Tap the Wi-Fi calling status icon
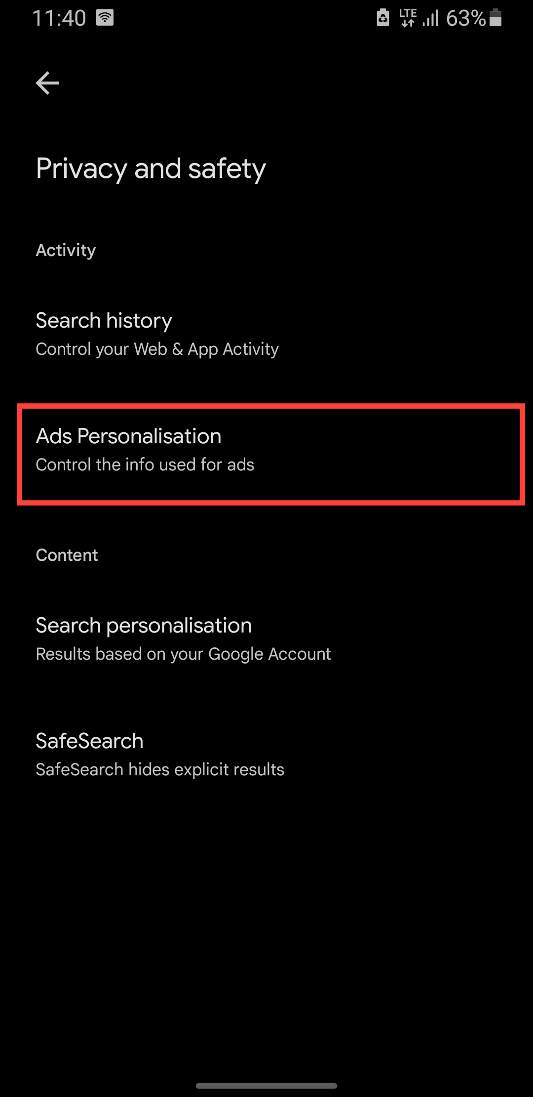The height and width of the screenshot is (1097, 533). (105, 18)
